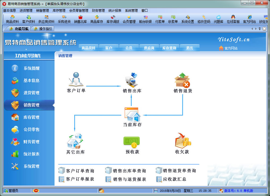Click the 商品资料 banner button
This screenshot has height=196, width=270.
pos(89,48)
